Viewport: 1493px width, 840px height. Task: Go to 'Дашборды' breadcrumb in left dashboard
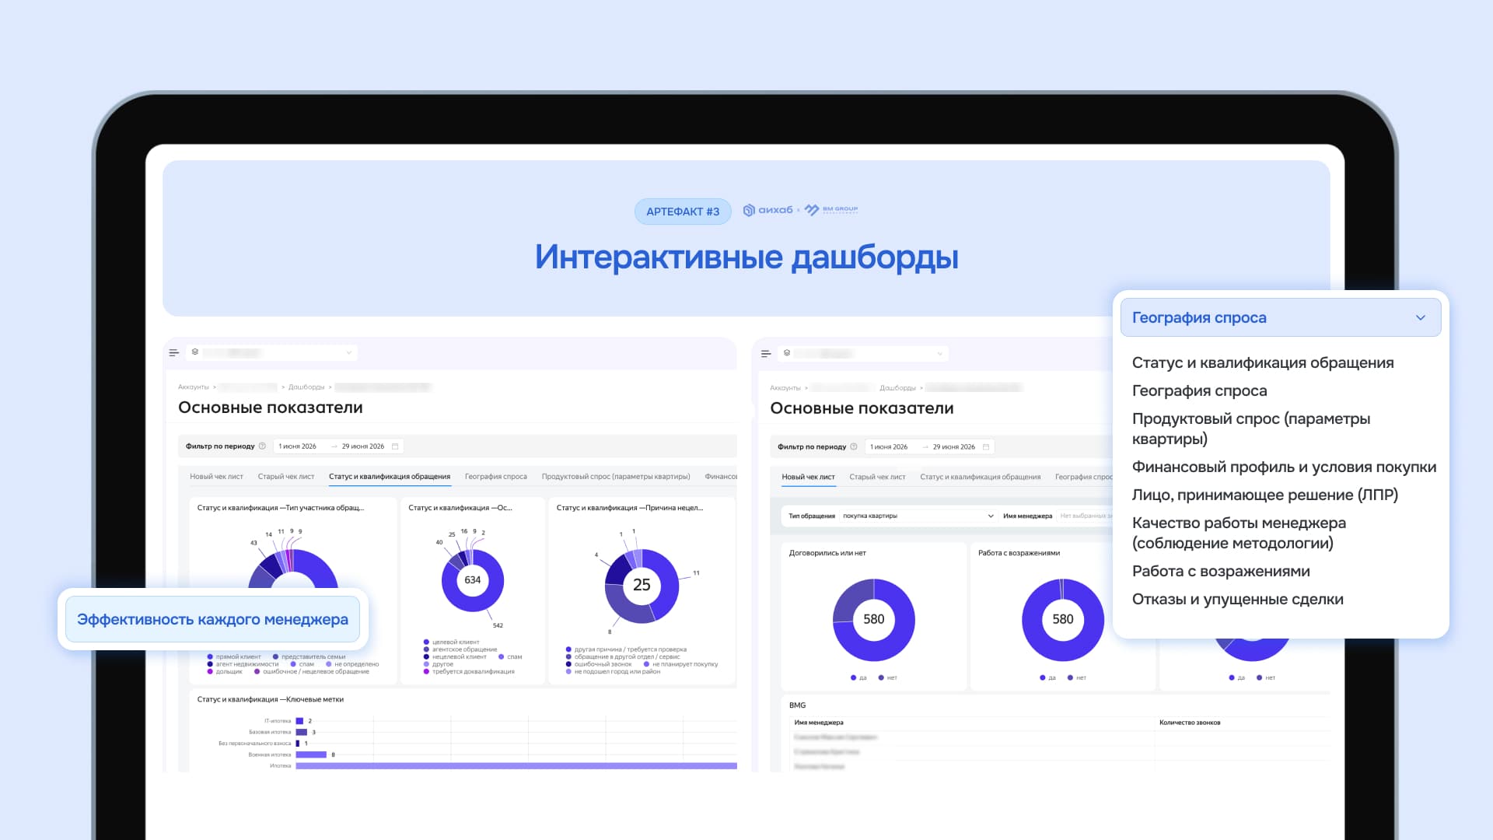306,387
